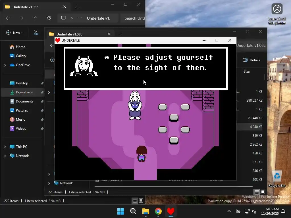This screenshot has width=291, height=218.
Task: Switch rear window to details view
Action: click(x=135, y=201)
